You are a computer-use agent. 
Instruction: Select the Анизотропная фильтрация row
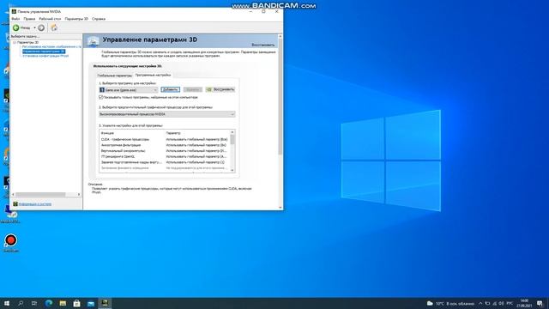164,145
